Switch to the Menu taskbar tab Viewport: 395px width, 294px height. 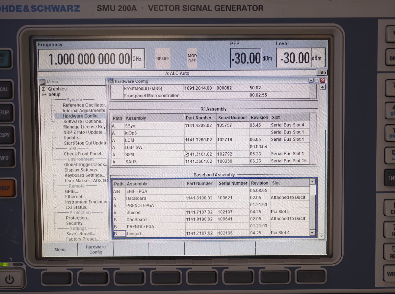[60, 250]
